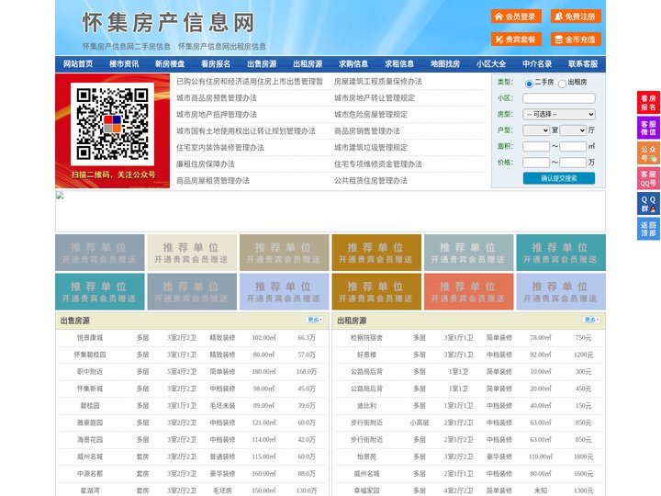Open the 中源名都 sale listing
This screenshot has width=661, height=496.
point(90,474)
